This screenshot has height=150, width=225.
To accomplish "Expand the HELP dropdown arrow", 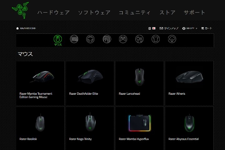I will coord(197,28).
